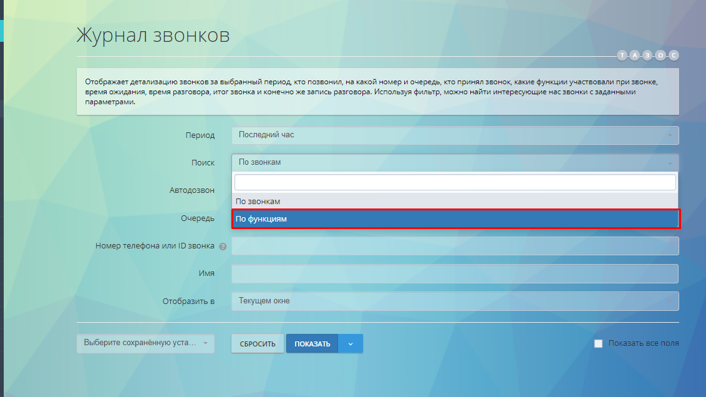Open the Отобразить в dropdown
Screen dimensions: 706x397
pos(455,301)
